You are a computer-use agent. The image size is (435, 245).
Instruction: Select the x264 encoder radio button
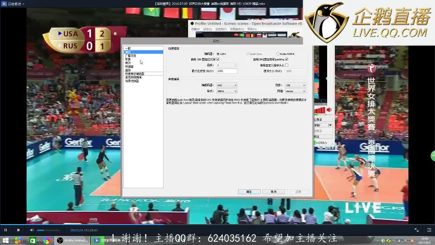[x=218, y=54]
